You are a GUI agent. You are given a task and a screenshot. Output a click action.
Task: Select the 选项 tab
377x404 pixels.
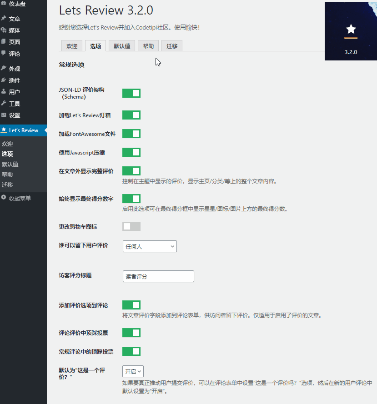[96, 46]
